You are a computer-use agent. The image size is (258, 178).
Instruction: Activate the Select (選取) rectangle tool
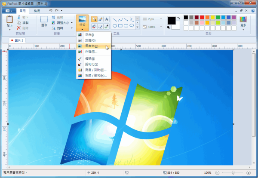click(x=44, y=21)
